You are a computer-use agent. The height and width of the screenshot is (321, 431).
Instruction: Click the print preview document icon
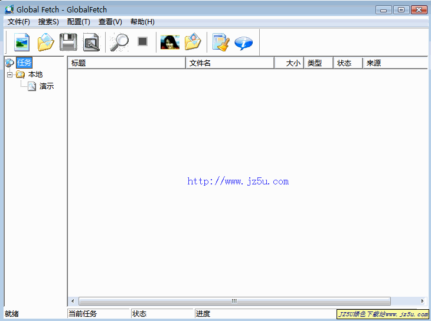[x=92, y=42]
